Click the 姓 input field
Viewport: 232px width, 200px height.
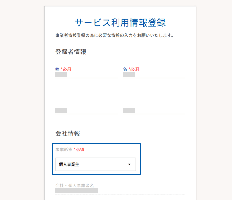(x=86, y=75)
